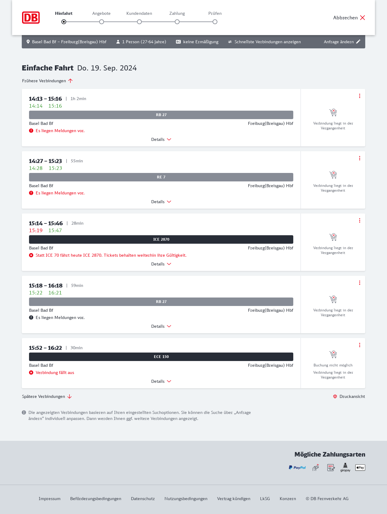Click the DB logo

click(x=31, y=18)
